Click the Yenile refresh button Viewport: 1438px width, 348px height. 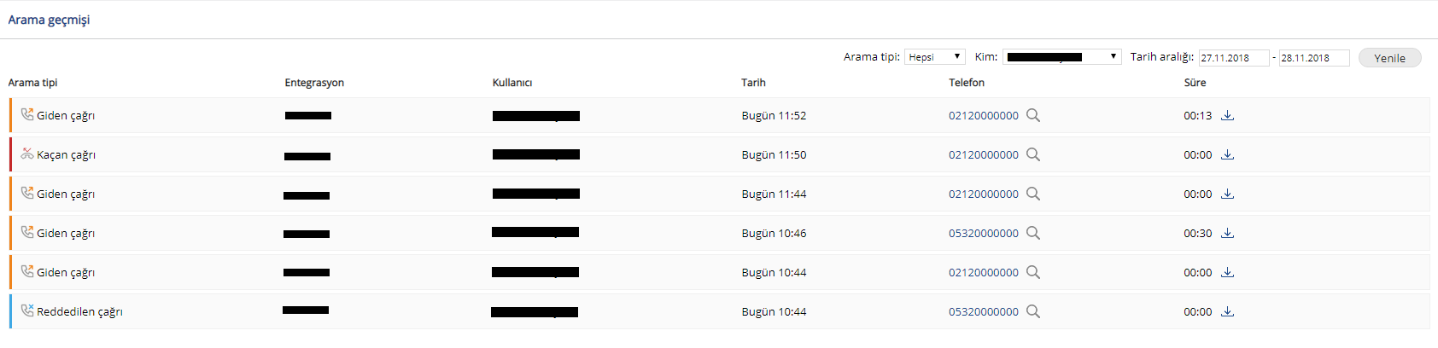point(1389,58)
